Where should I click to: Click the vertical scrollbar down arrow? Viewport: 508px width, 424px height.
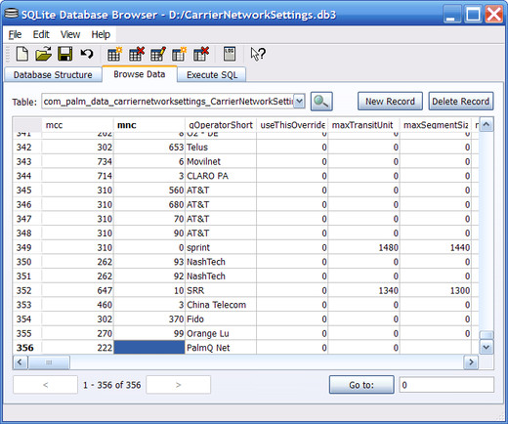487,347
